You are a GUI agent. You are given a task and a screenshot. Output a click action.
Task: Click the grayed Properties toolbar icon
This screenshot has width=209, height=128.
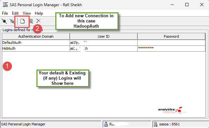(31, 21)
